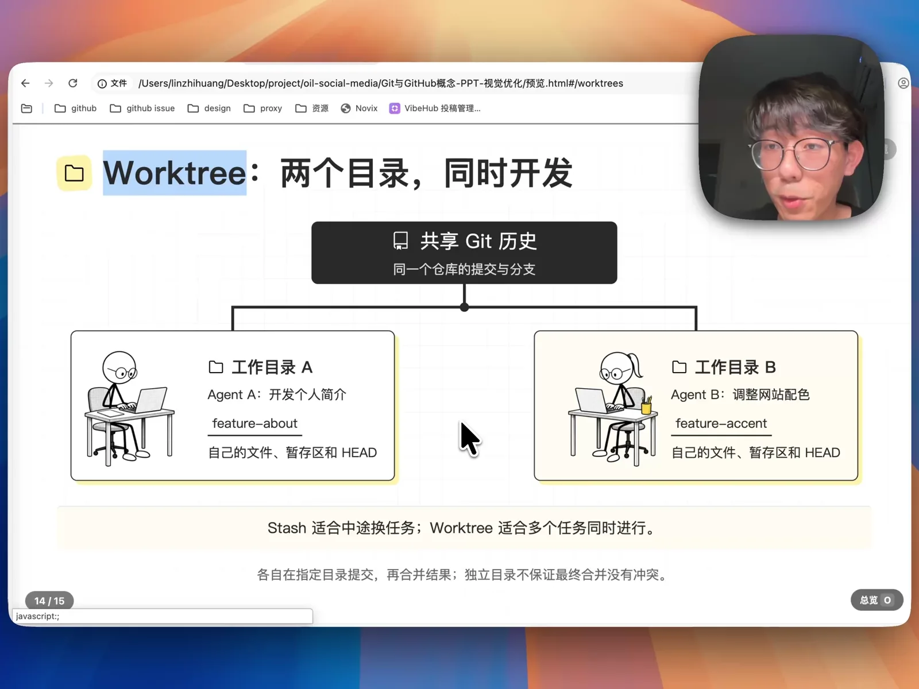Screen dimensions: 919x689
Task: Click the 工作目录 B heading
Action: 736,367
